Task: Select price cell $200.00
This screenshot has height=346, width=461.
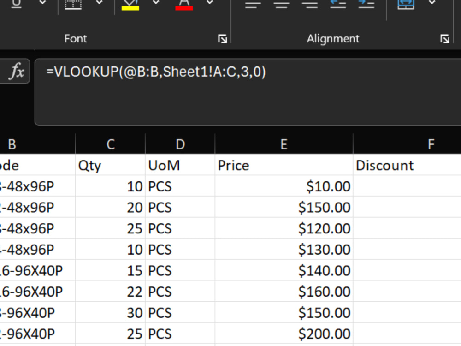Action: pyautogui.click(x=284, y=334)
